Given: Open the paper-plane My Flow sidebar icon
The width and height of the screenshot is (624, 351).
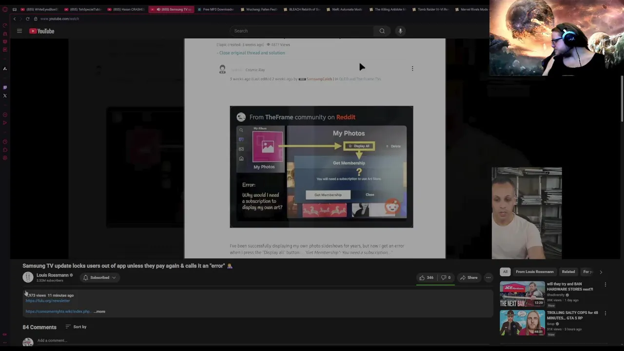Looking at the screenshot, I should [x=5, y=122].
